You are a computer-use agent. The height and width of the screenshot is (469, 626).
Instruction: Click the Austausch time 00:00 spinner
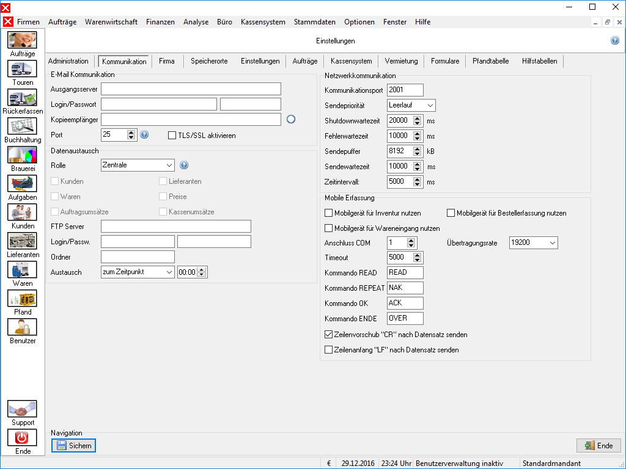[x=202, y=272]
